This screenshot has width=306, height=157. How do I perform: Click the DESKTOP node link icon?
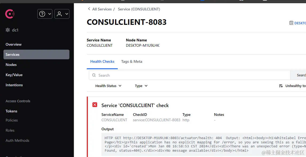click(x=291, y=23)
